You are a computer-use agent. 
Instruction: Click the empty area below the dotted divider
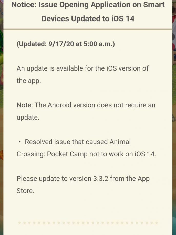88,230
